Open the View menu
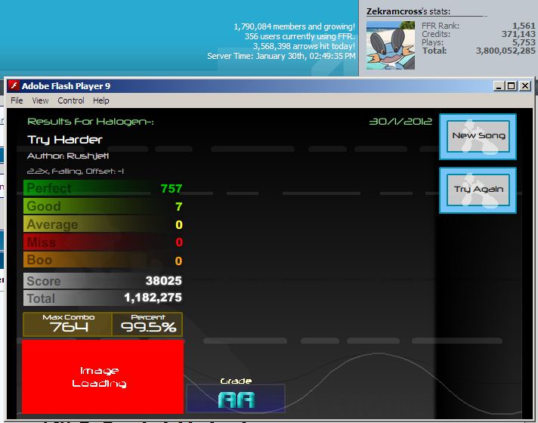The width and height of the screenshot is (538, 423). pos(40,100)
